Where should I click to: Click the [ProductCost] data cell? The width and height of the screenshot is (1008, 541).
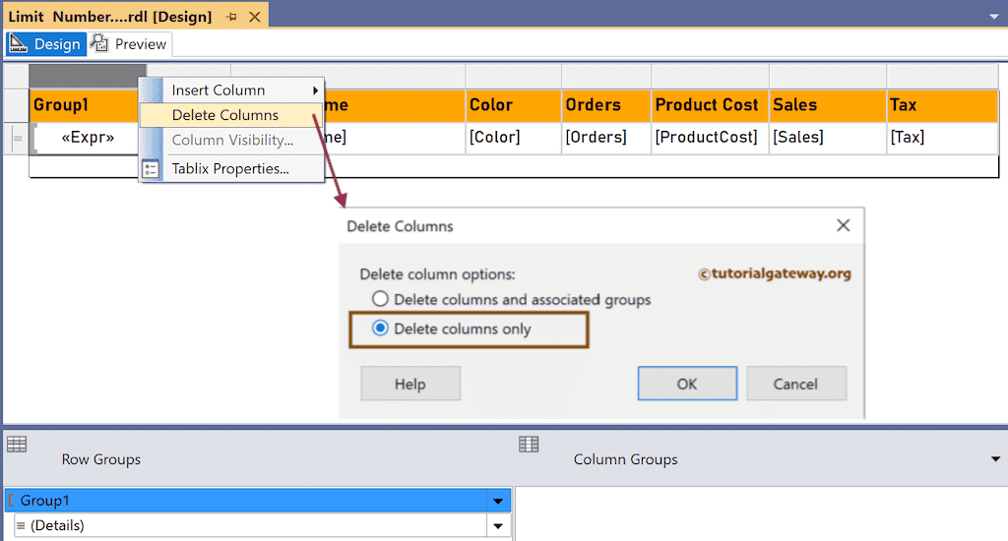point(710,138)
